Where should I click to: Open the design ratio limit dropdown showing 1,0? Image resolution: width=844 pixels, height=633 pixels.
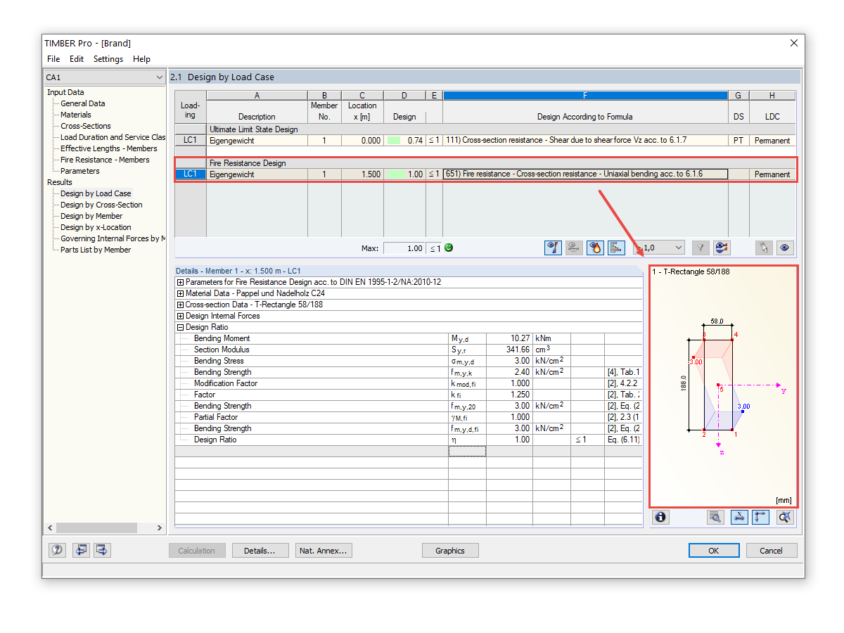point(658,248)
